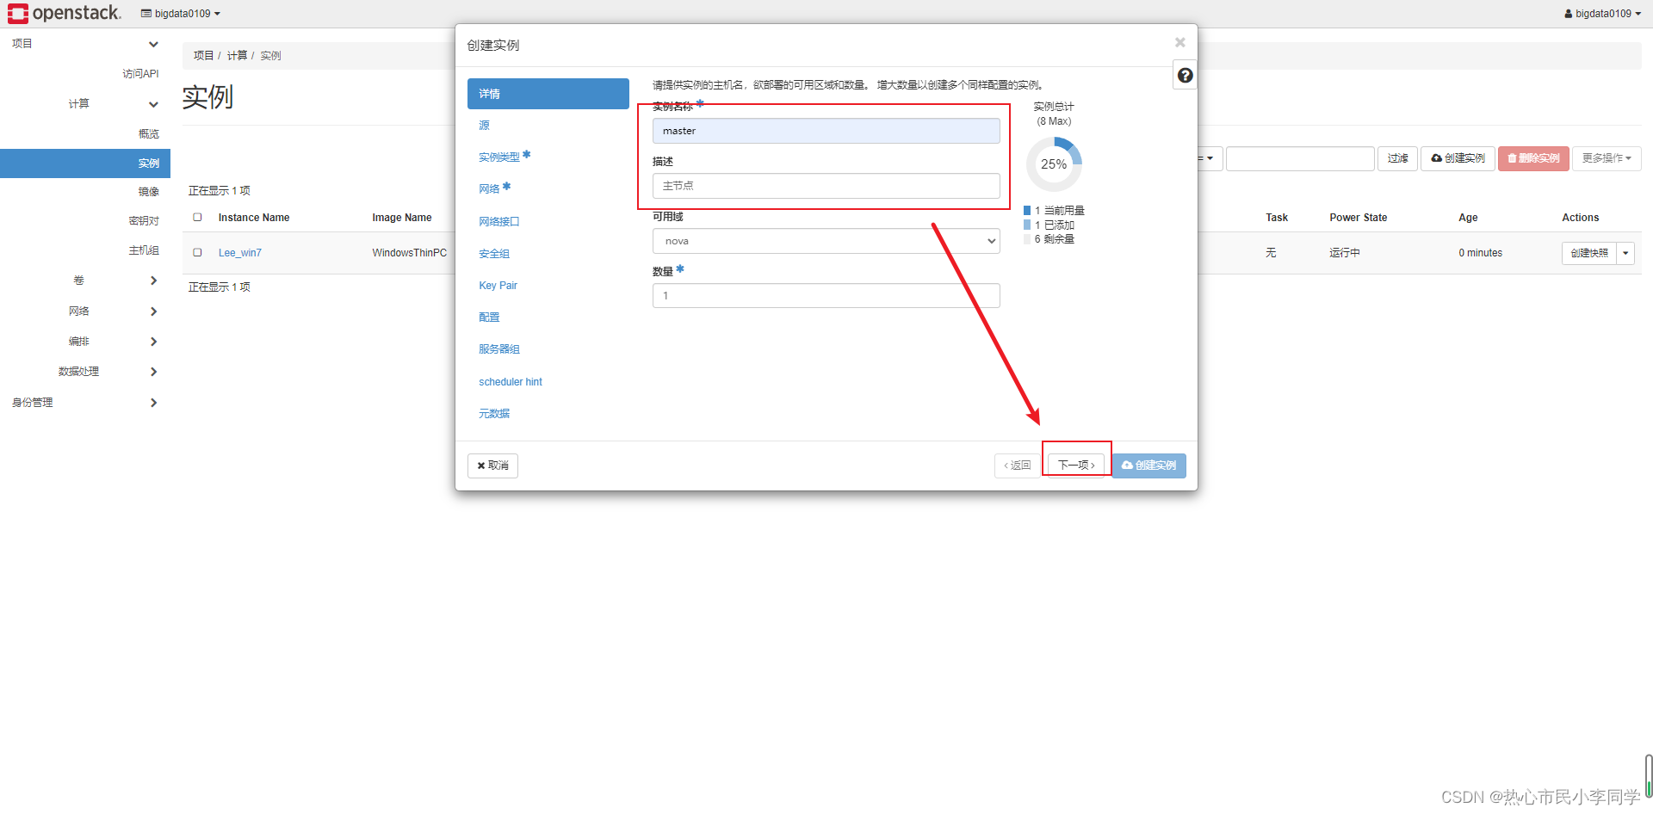The image size is (1653, 814).
Task: Click the 25% usage donut chart
Action: click(1054, 164)
